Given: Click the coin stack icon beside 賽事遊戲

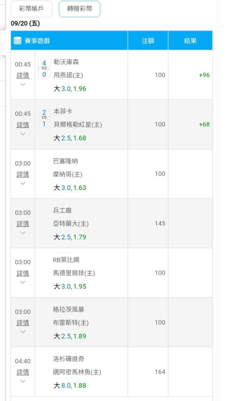Looking at the screenshot, I should (17, 41).
